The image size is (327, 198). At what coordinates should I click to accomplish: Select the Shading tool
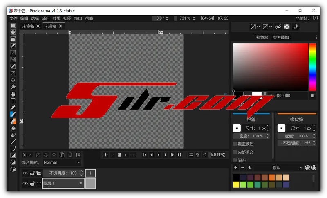coord(13,135)
